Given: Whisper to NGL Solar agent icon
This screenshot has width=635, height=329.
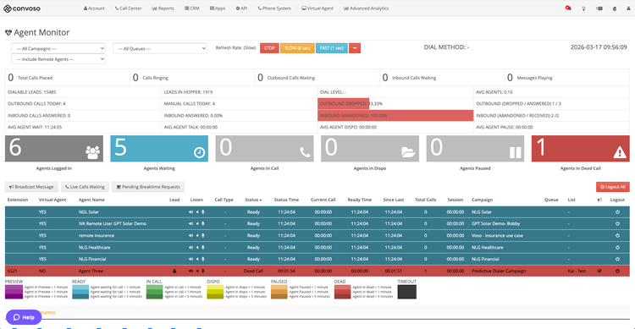Looking at the screenshot, I should click(197, 212).
